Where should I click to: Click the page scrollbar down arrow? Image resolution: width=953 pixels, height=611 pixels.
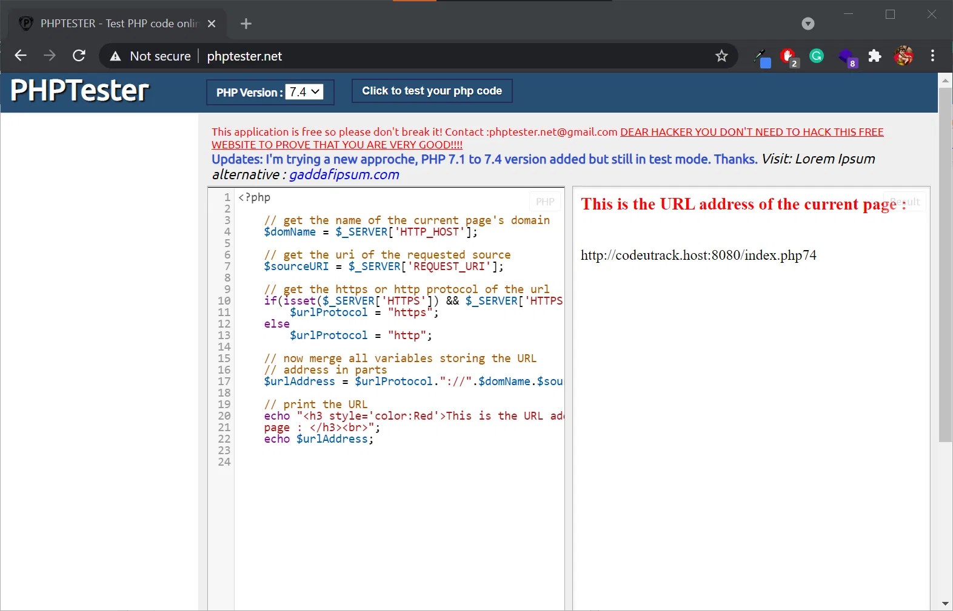coord(945,604)
